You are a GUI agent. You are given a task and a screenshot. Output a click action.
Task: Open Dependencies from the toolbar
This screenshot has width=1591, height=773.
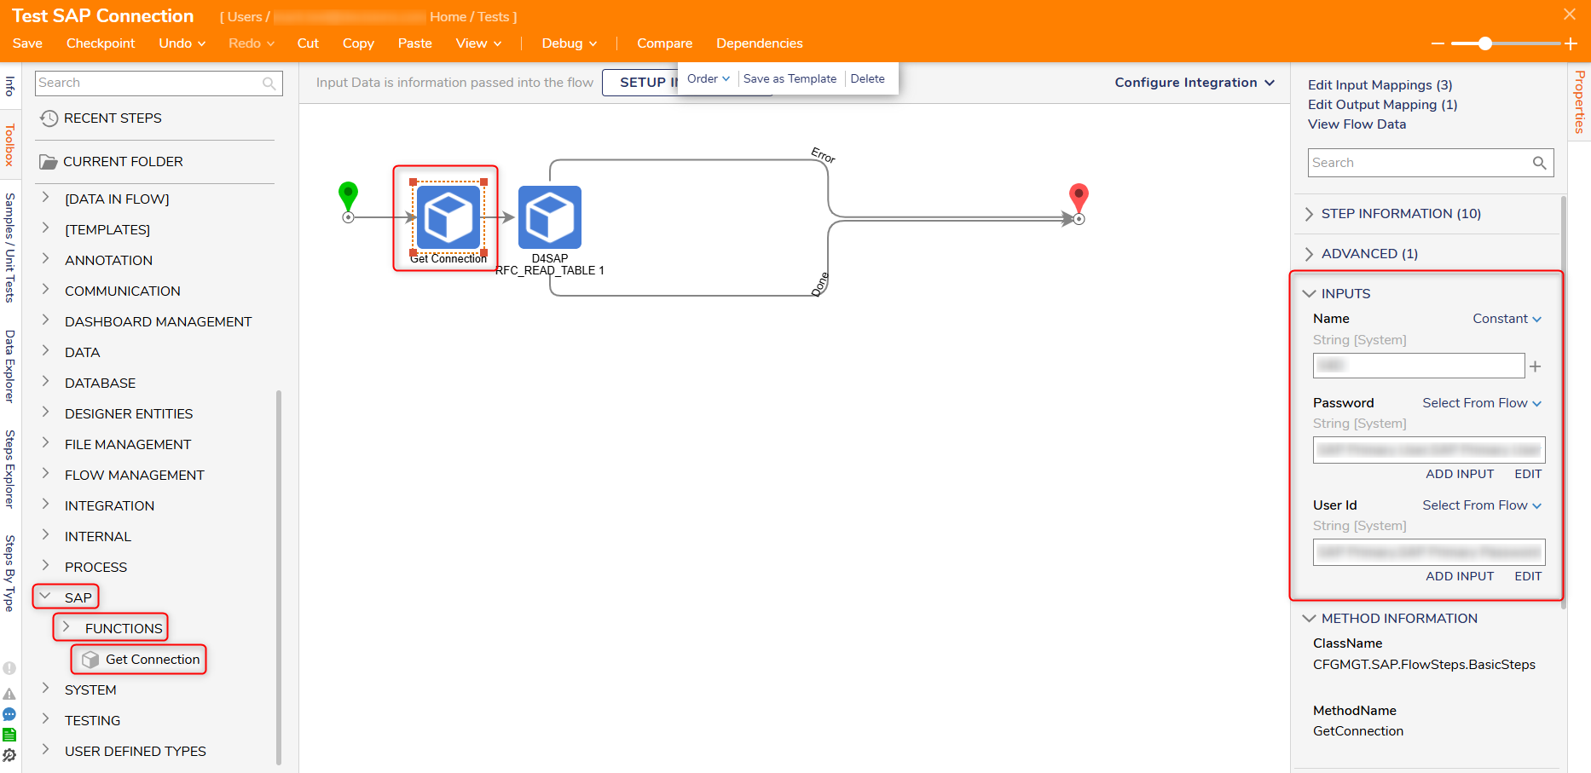760,43
